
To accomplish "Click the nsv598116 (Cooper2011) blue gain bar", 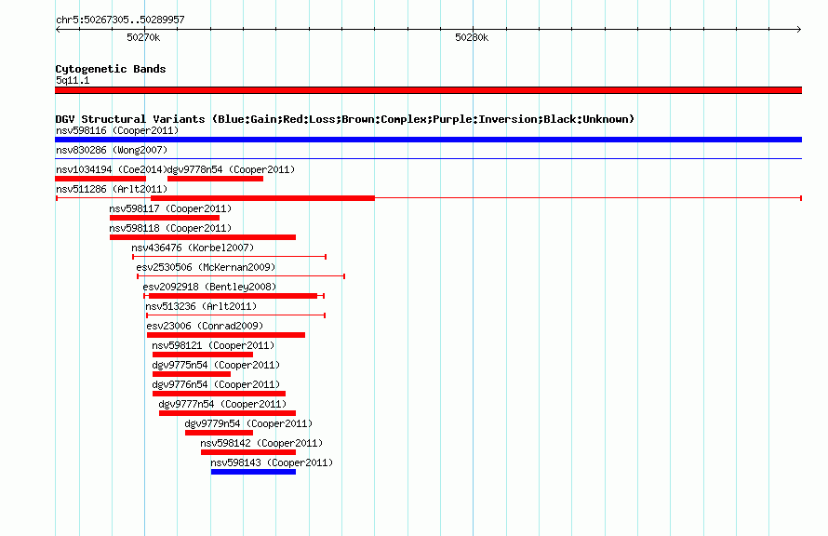I will [428, 140].
